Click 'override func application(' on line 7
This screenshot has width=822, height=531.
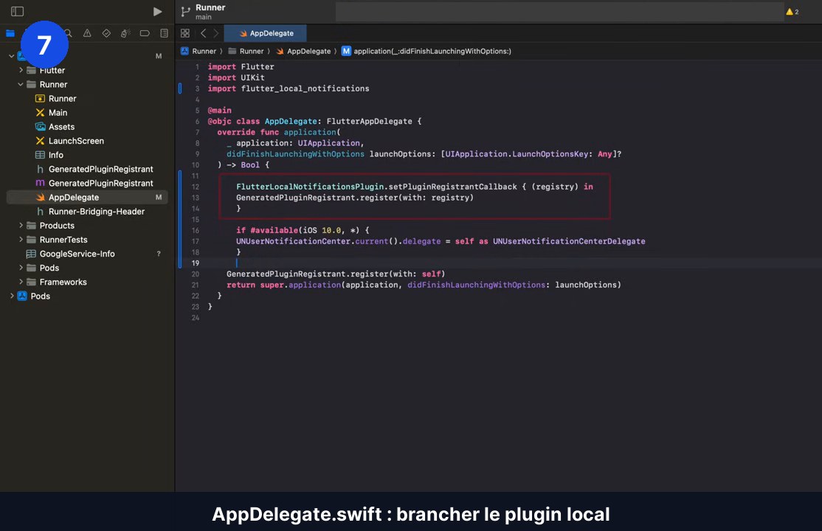click(279, 132)
